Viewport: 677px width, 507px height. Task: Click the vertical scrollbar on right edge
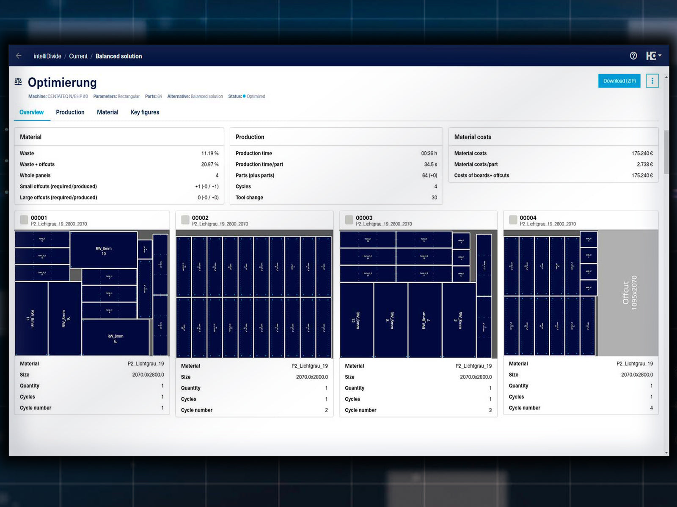666,152
